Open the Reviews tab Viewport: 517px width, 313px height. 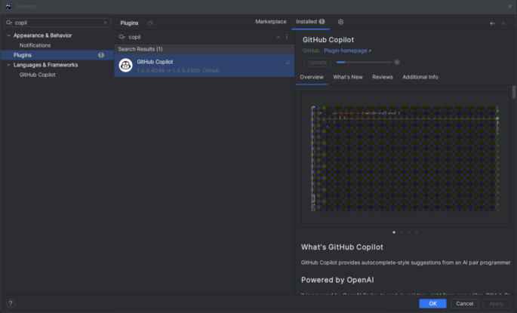point(383,77)
